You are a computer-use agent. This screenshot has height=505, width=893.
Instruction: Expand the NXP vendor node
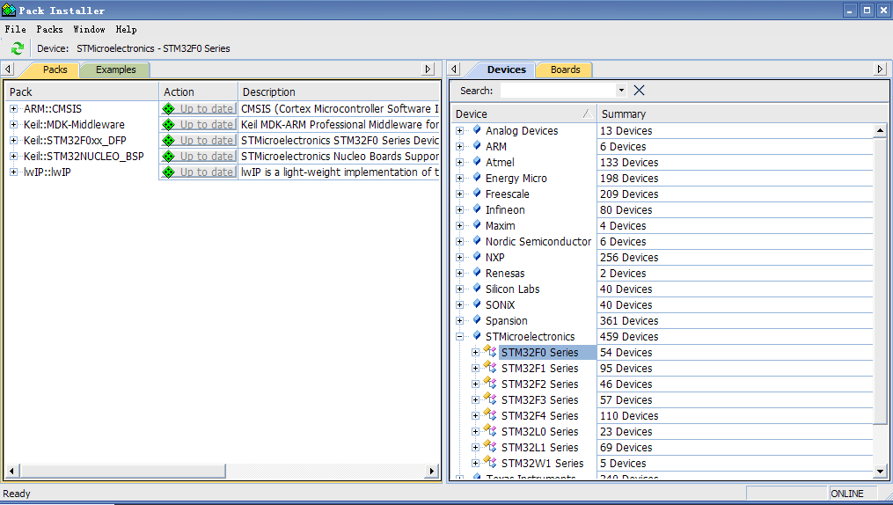coord(459,258)
